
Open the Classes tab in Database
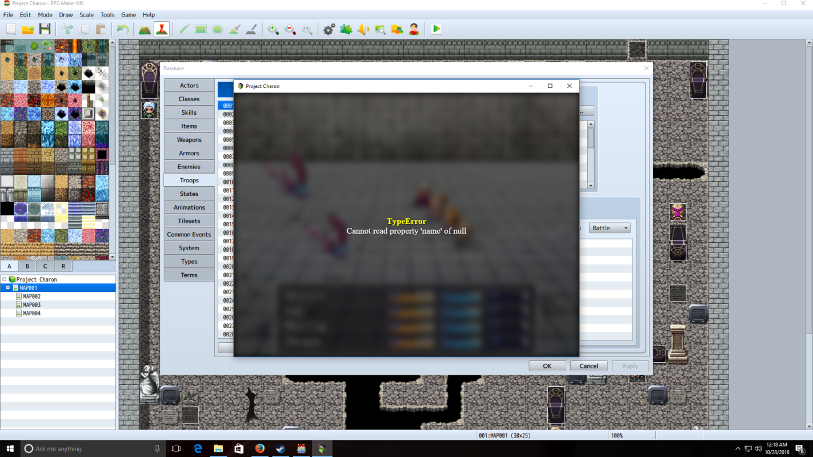189,99
